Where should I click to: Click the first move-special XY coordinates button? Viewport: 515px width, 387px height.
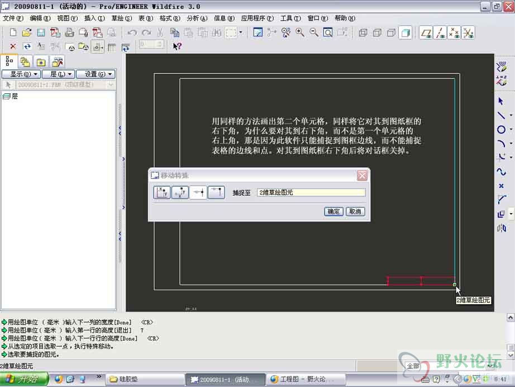tap(162, 192)
